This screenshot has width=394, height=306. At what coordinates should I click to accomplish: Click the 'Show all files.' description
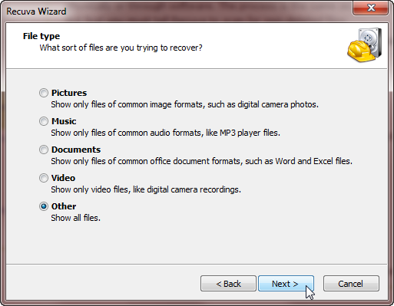click(x=75, y=218)
